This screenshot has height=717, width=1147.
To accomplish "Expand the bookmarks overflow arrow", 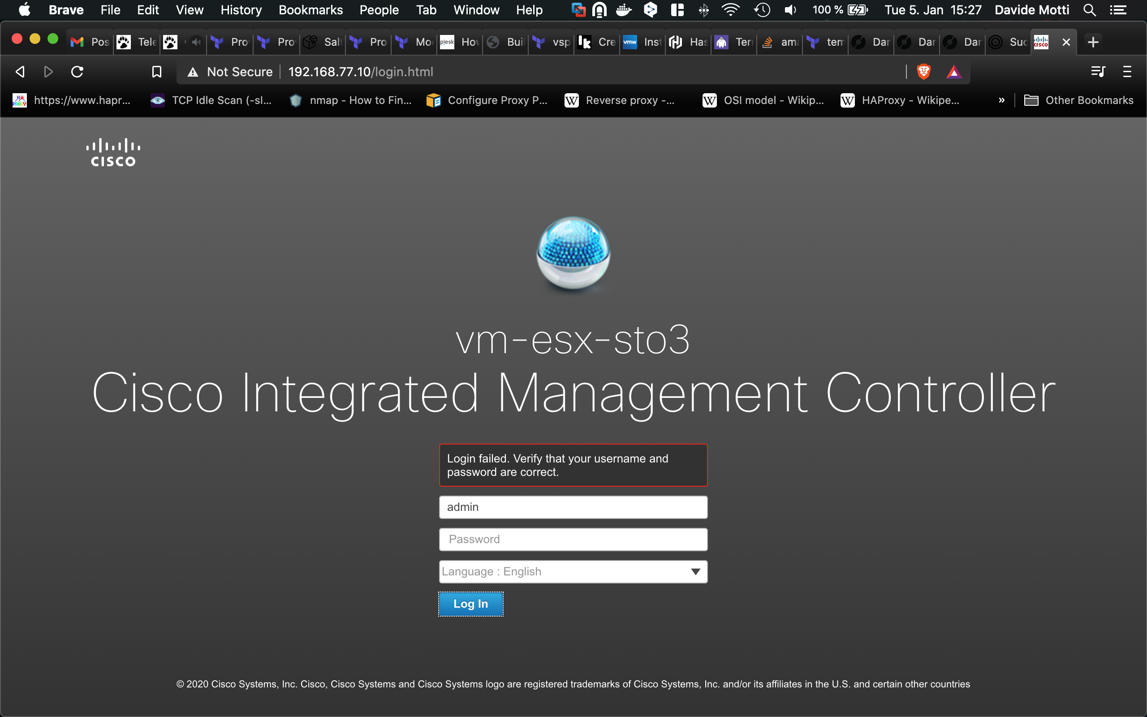I will [1000, 99].
